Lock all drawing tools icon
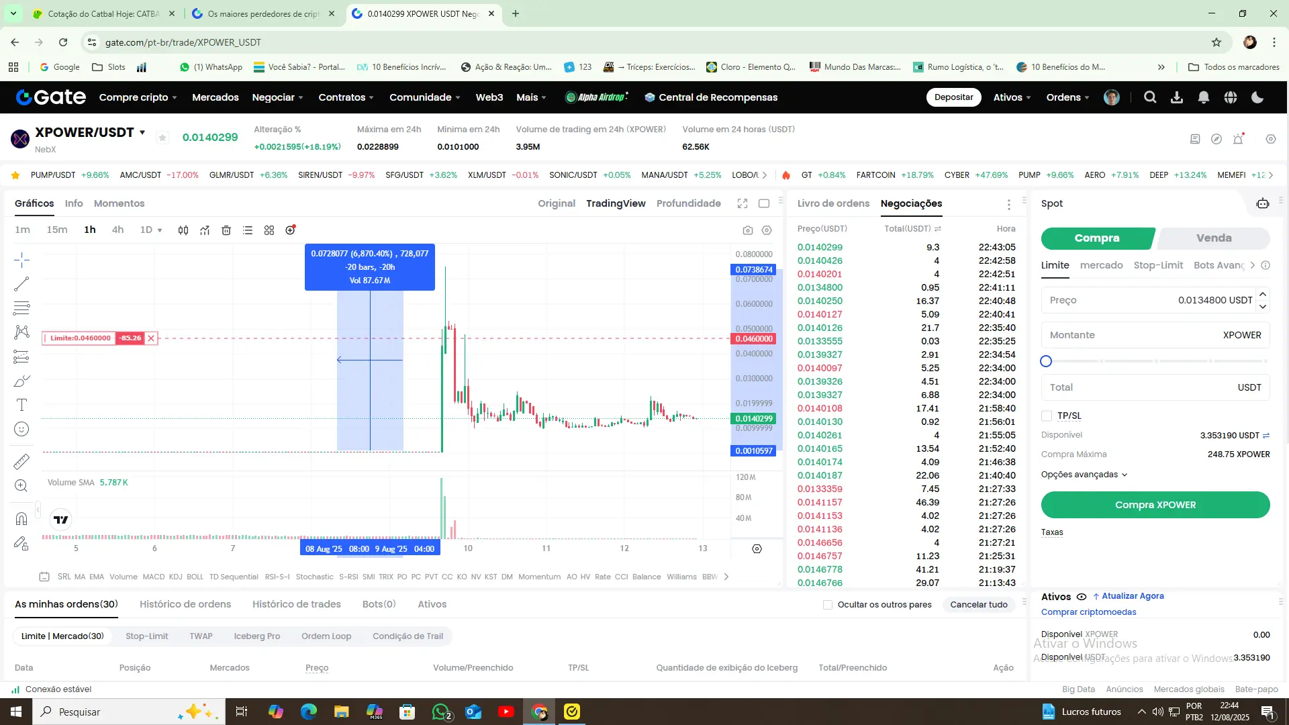 [21, 543]
